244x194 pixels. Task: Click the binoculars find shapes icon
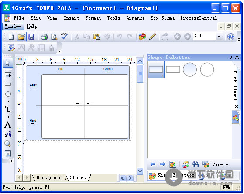coord(195,164)
